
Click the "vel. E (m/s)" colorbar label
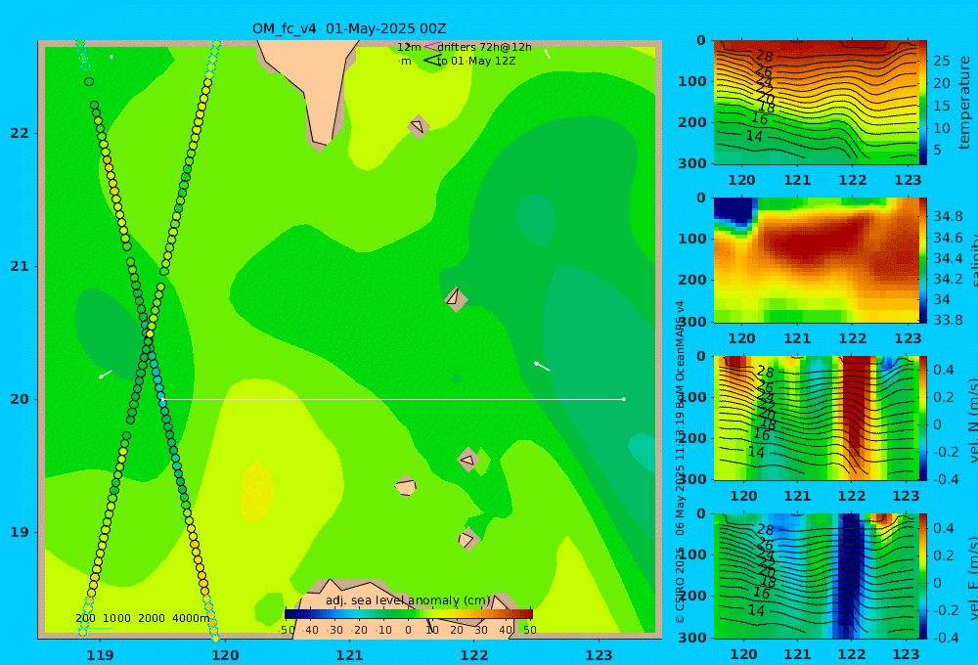click(972, 578)
